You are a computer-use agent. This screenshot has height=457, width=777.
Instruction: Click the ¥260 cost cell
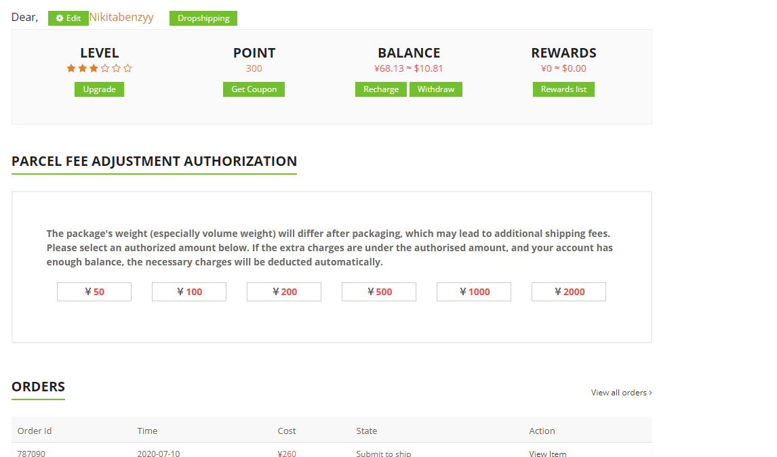click(287, 453)
